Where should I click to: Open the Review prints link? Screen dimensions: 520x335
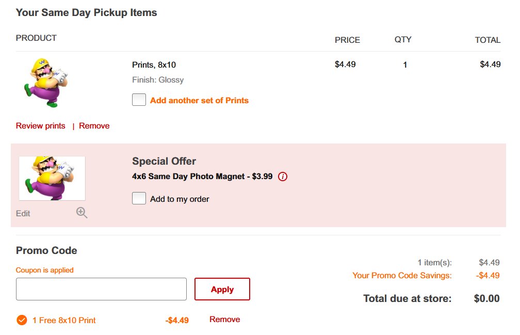tap(41, 126)
